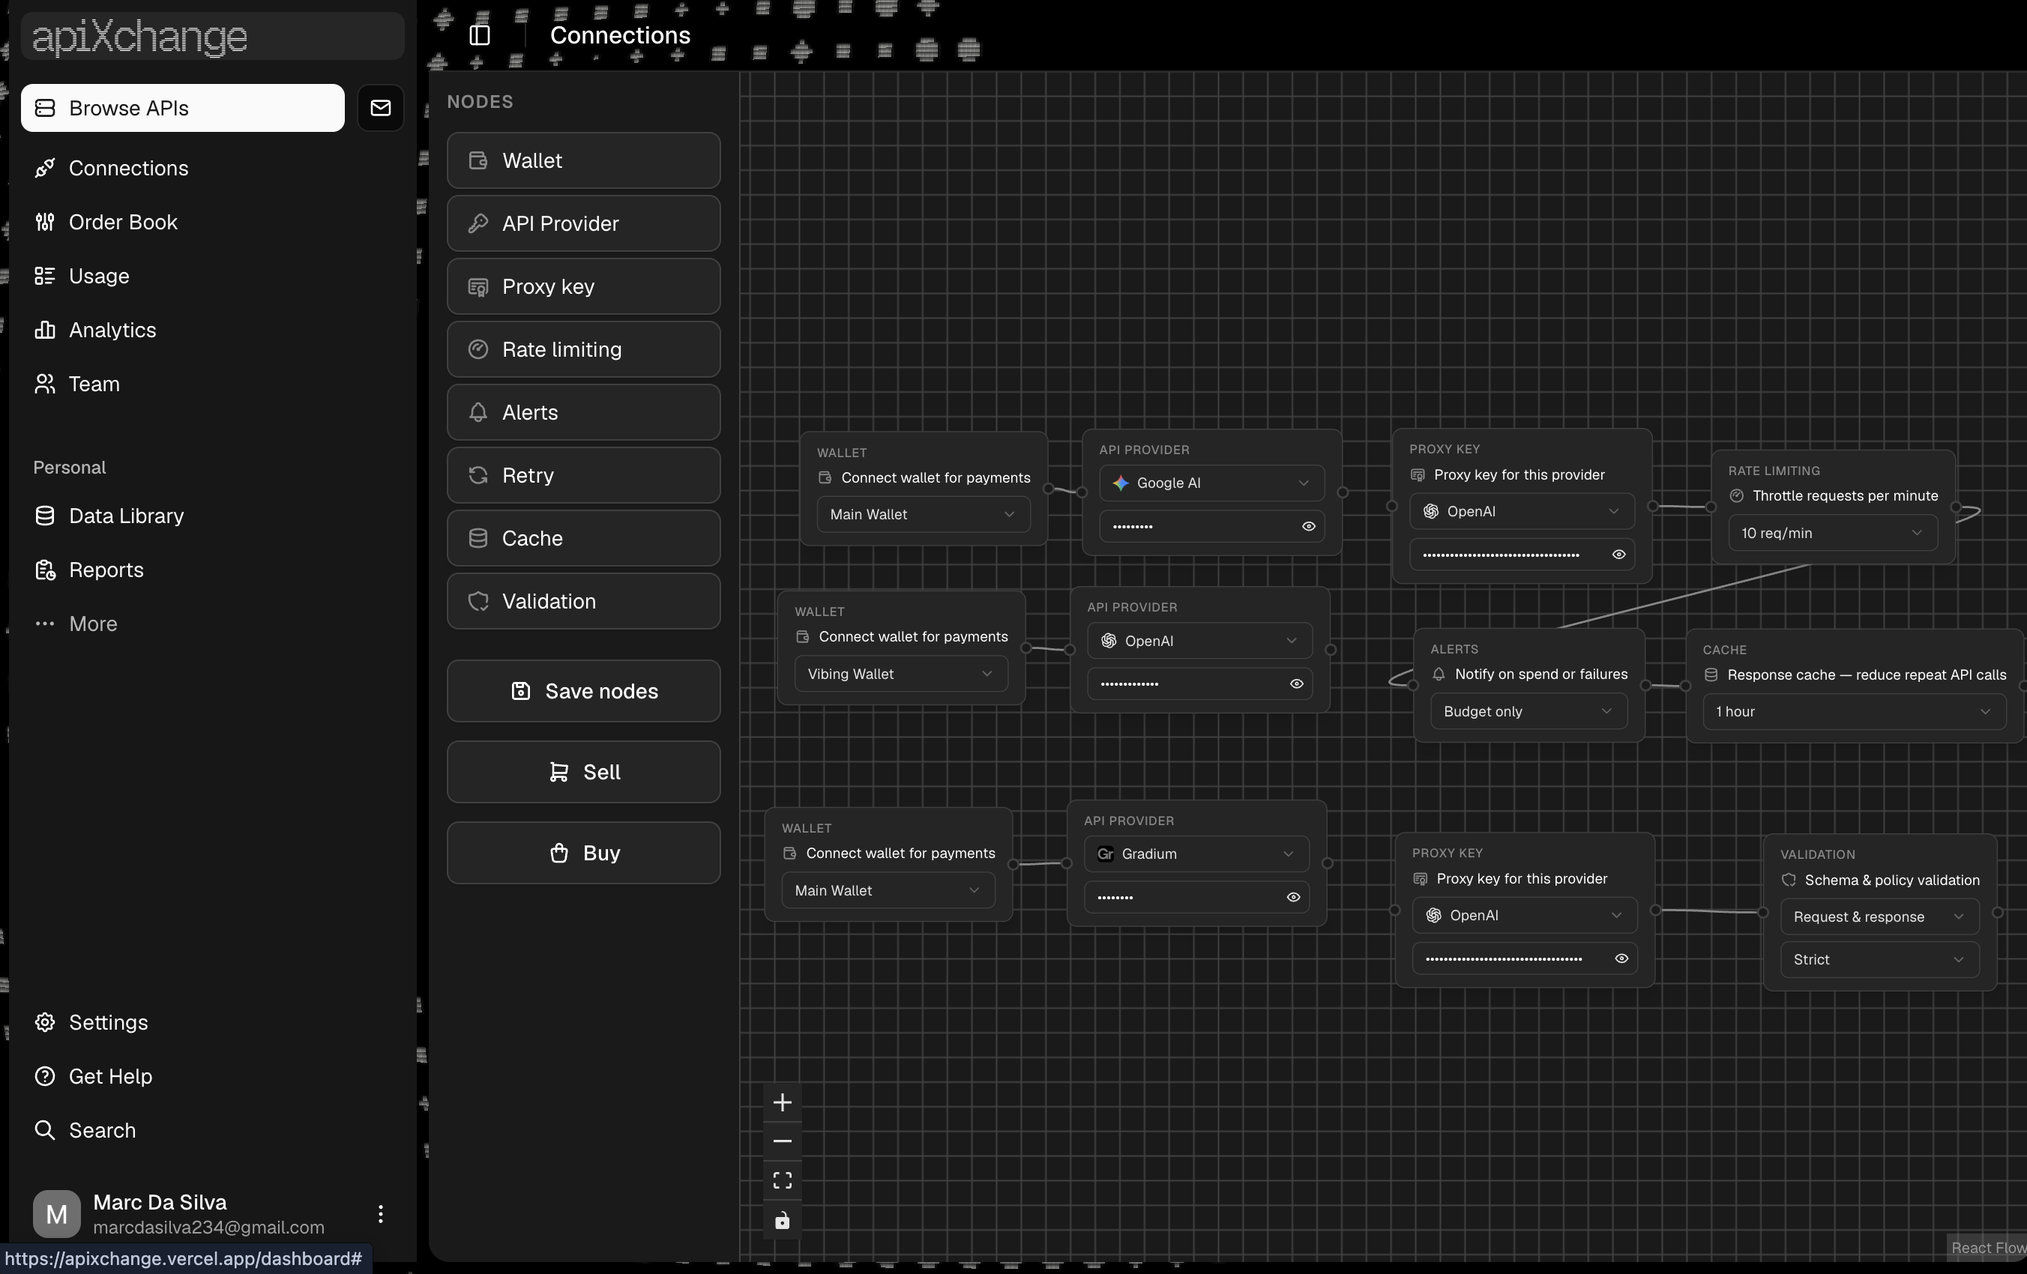Add a Retry node from palette
The image size is (2027, 1274).
click(583, 475)
